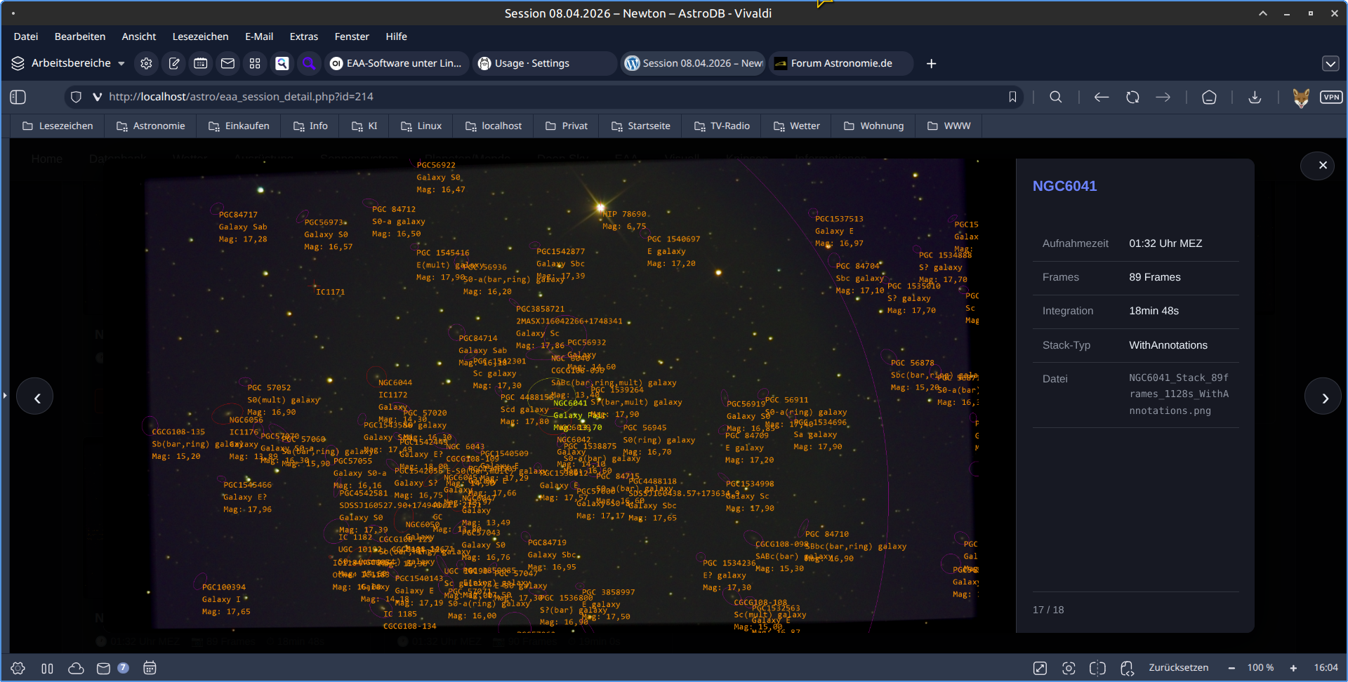Switch to Usage · Settings tab
This screenshot has height=682, width=1348.
tap(543, 63)
